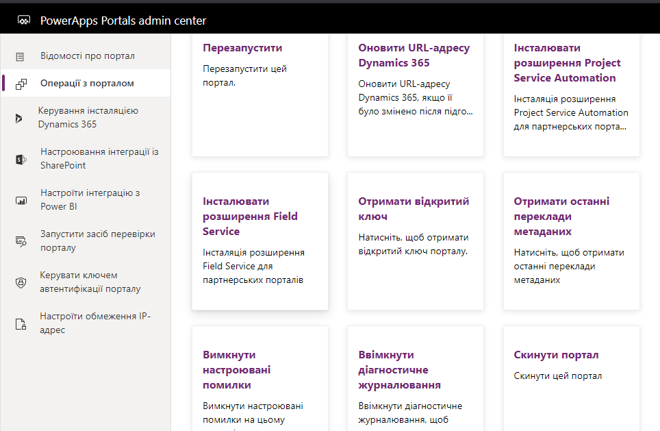The width and height of the screenshot is (660, 431).
Task: Click the SharePoint integration icon
Action: coord(21,159)
